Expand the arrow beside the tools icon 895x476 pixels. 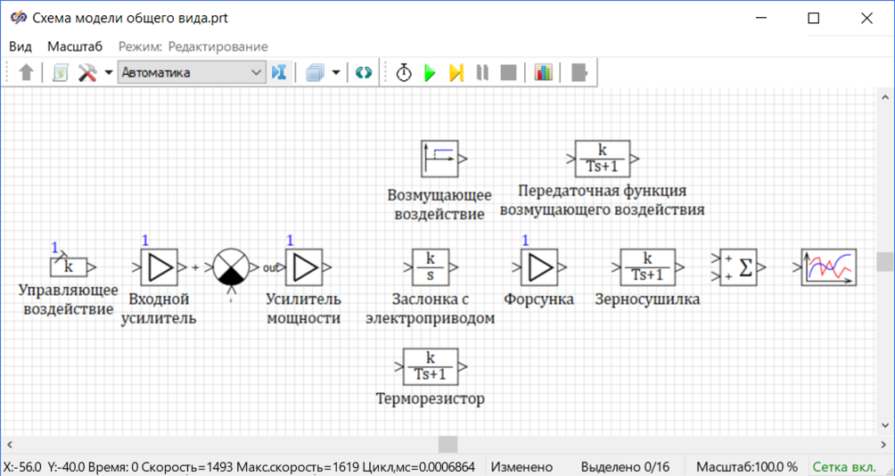coord(109,73)
